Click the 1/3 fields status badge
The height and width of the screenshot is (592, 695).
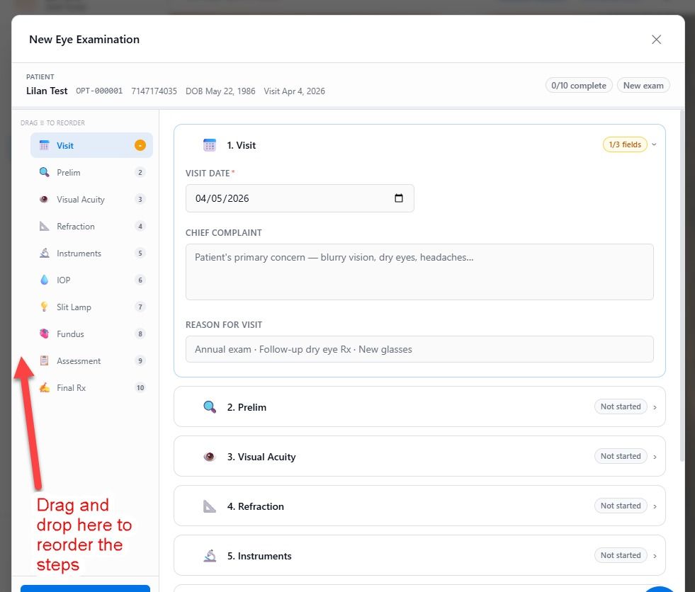pos(624,145)
